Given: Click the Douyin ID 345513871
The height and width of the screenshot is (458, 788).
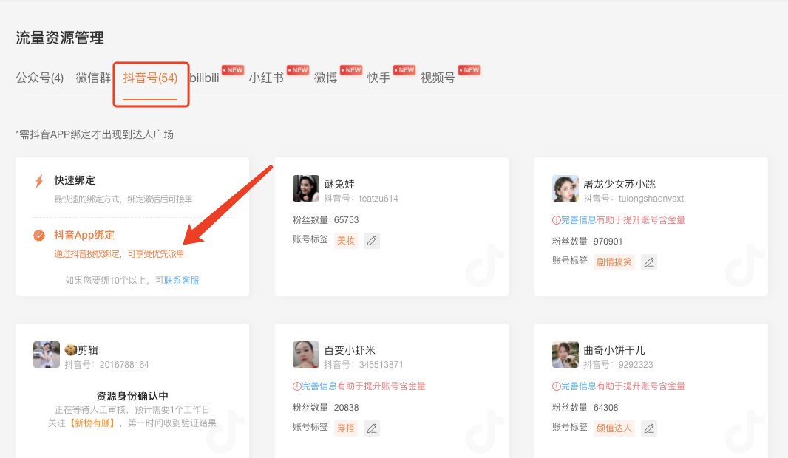Looking at the screenshot, I should pyautogui.click(x=381, y=365).
